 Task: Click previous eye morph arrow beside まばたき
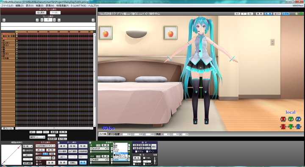(91, 149)
